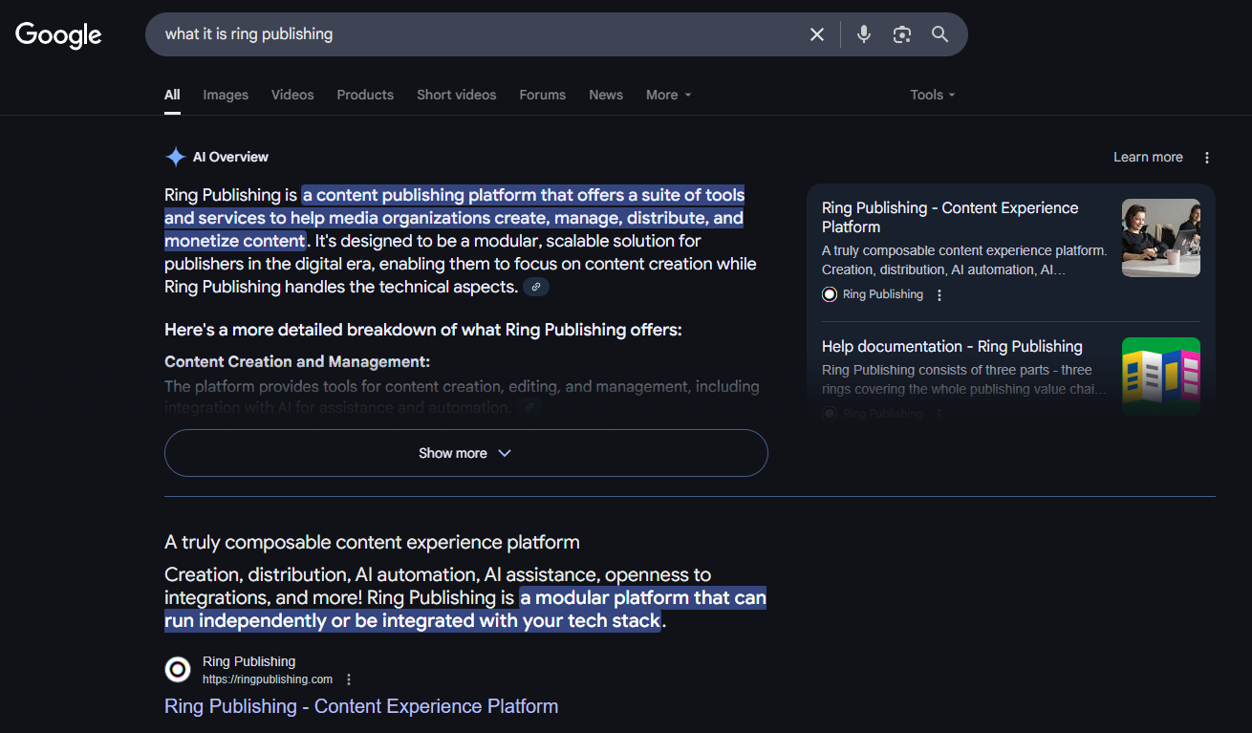Open the Short videos tab
The width and height of the screenshot is (1252, 733).
[x=456, y=95]
